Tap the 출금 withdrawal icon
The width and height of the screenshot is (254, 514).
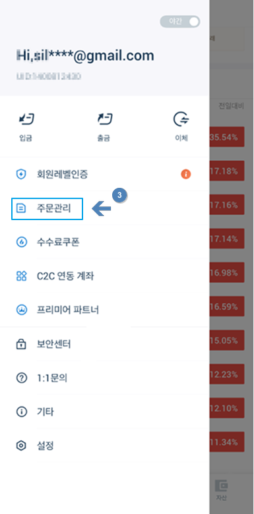(x=104, y=120)
